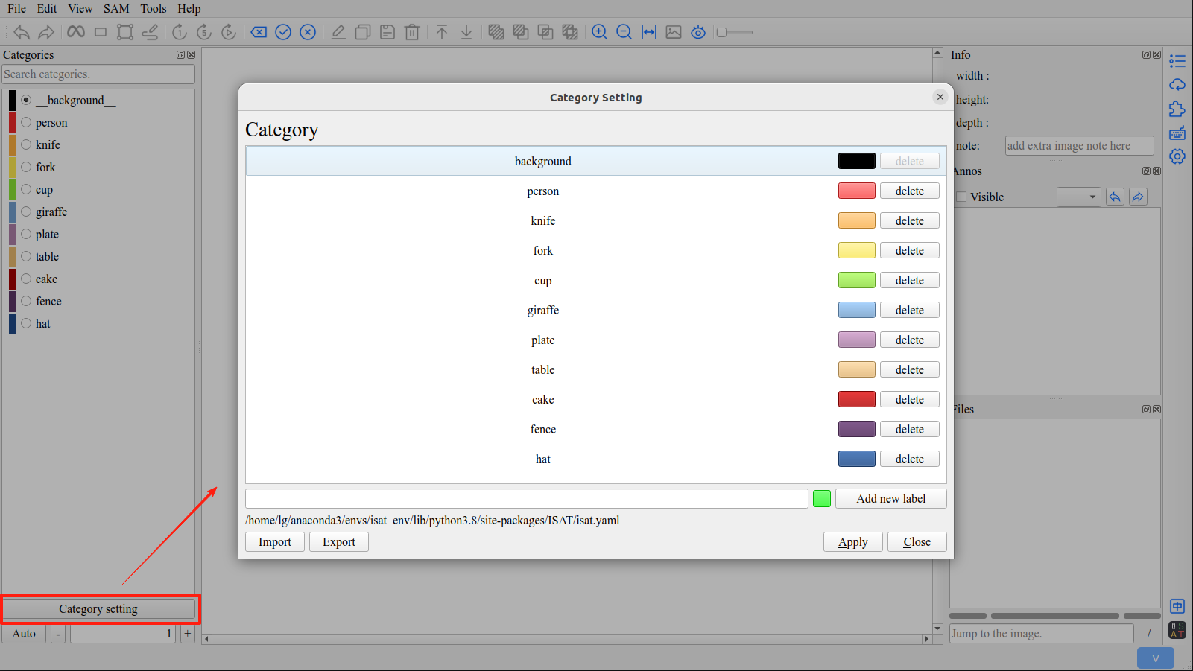Click the fit-to-window width icon
The width and height of the screenshot is (1193, 671).
click(x=649, y=32)
